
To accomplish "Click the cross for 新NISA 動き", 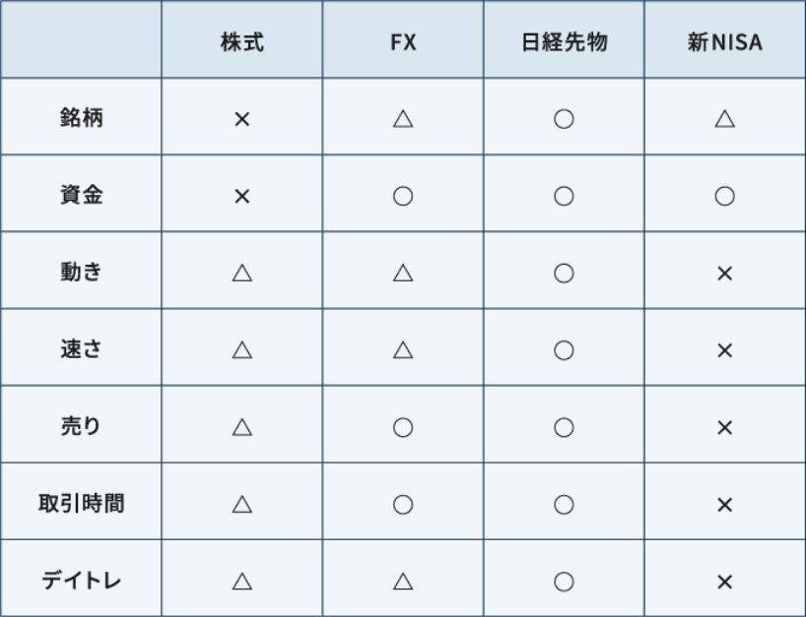I will point(724,273).
